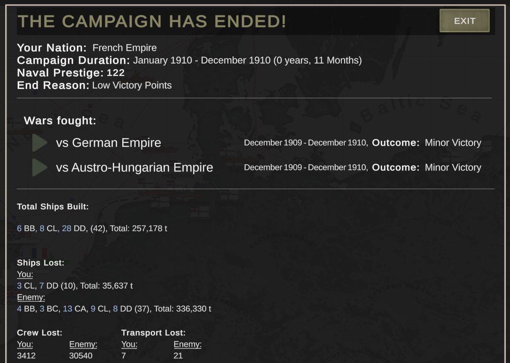
Task: Click the German Empire Minor Victory outcome
Action: [453, 143]
